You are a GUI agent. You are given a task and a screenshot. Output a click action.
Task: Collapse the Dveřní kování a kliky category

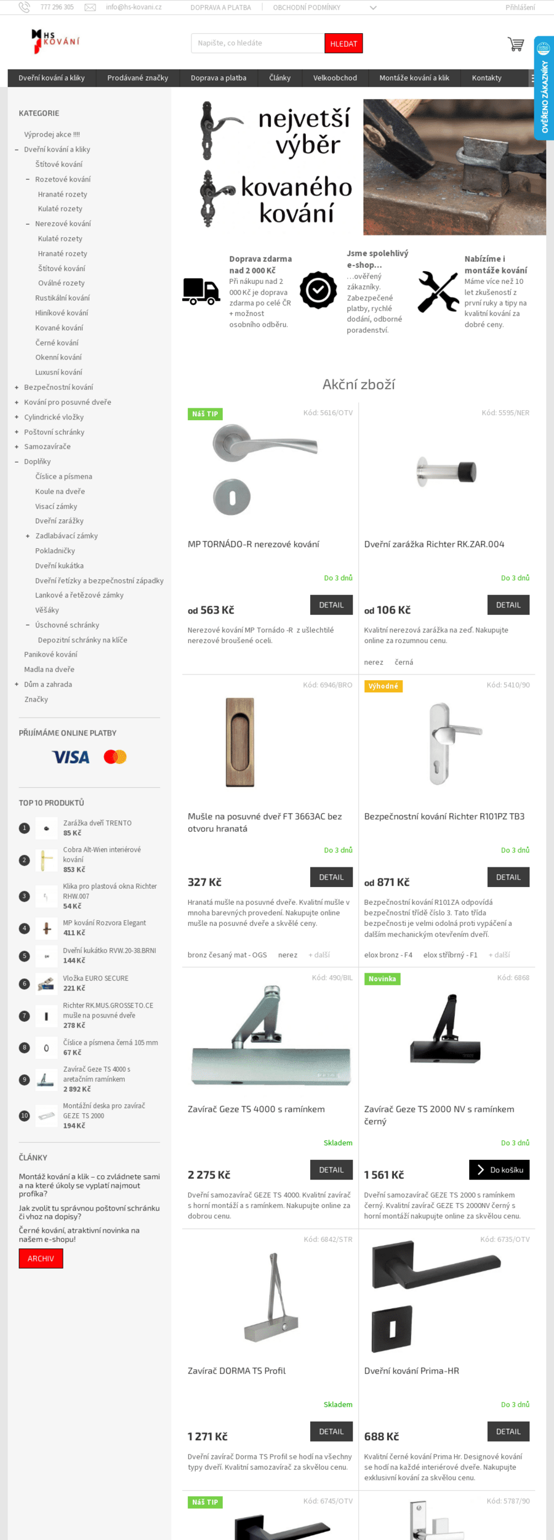click(17, 150)
